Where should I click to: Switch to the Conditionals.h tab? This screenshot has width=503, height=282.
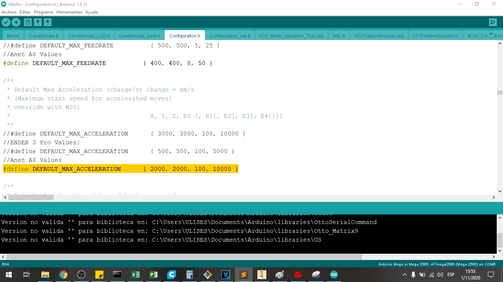(44, 36)
